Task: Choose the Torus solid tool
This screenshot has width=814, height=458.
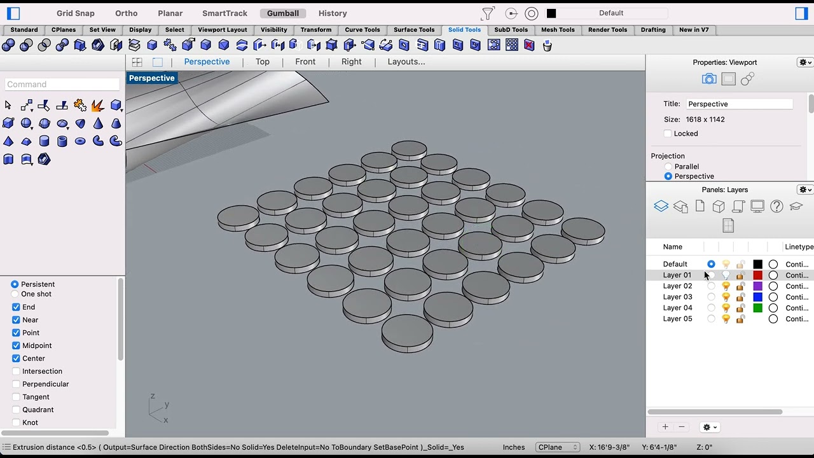Action: tap(80, 141)
